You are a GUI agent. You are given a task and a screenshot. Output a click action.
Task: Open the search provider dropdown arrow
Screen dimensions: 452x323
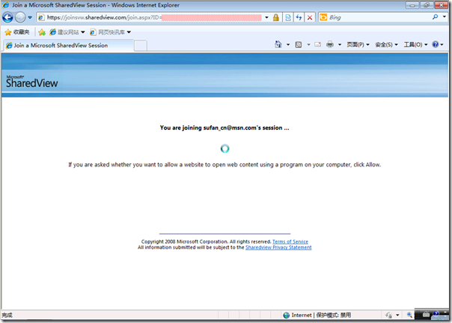(x=445, y=17)
